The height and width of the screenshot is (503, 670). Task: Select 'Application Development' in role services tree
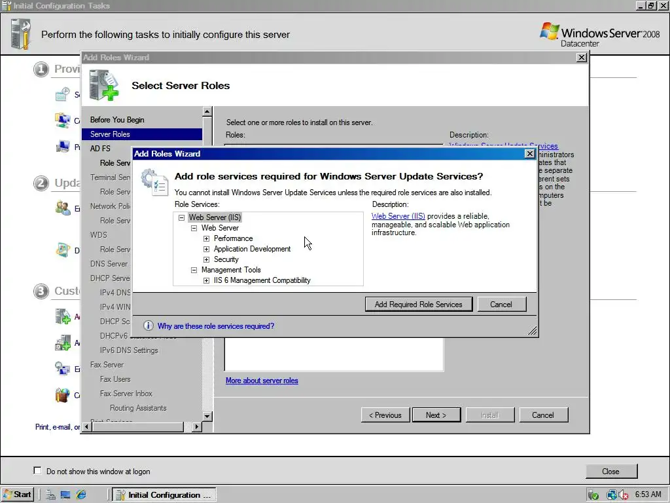click(252, 249)
